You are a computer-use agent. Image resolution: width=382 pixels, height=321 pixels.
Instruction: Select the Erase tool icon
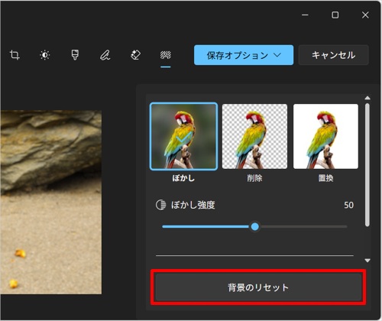tap(135, 55)
